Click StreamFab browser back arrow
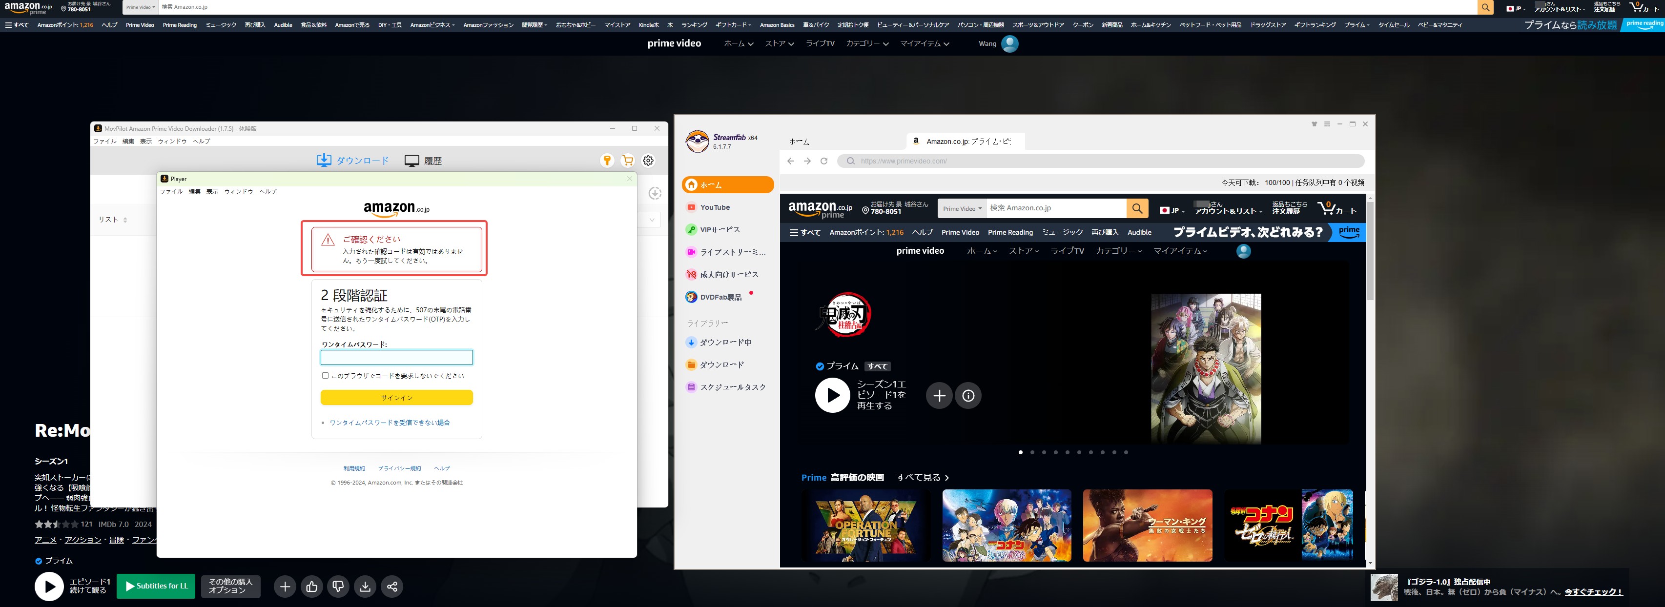 (790, 161)
